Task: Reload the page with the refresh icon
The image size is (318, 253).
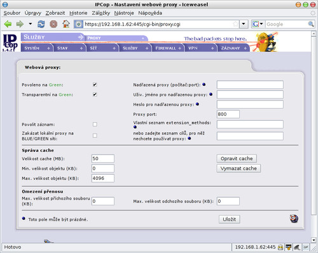Action: pos(41,24)
